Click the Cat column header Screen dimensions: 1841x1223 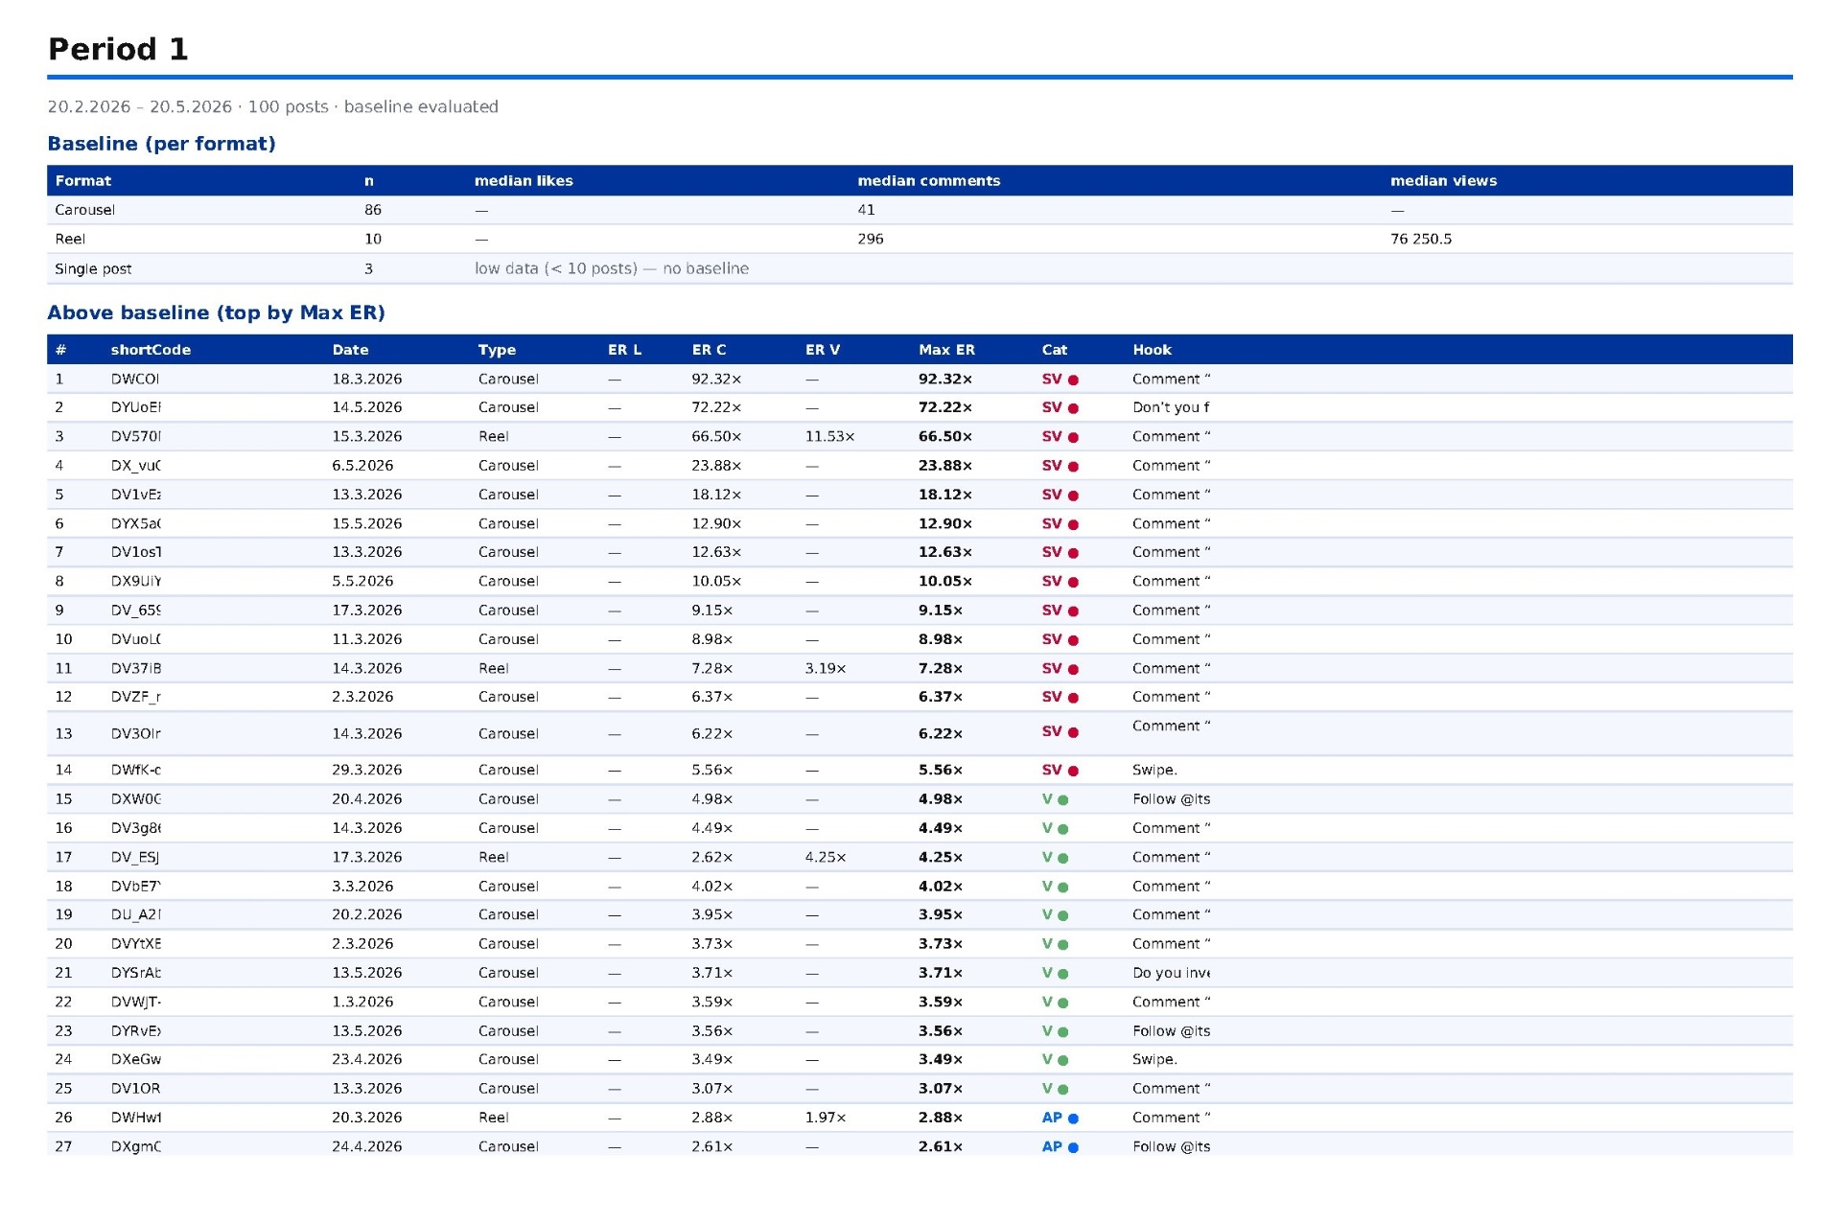pos(1054,350)
